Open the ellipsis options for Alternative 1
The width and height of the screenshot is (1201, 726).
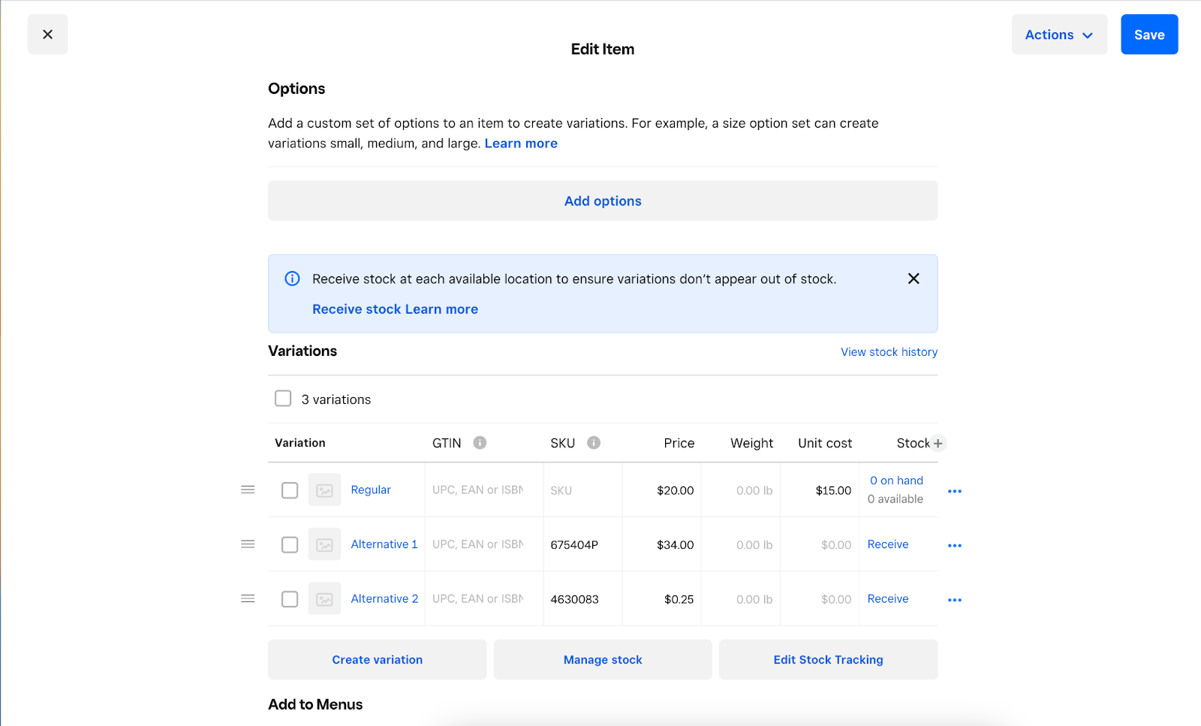(954, 545)
